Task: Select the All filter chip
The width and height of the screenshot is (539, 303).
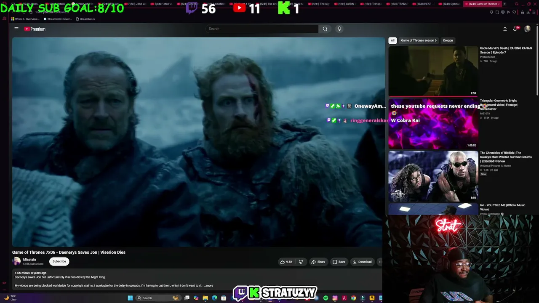Action: click(392, 40)
